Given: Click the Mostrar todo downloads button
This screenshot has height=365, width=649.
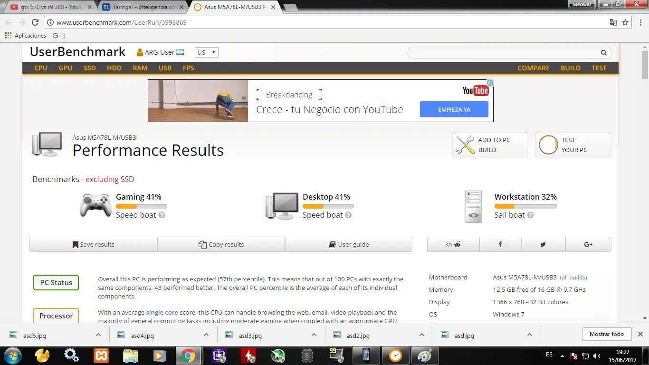Looking at the screenshot, I should tap(607, 334).
